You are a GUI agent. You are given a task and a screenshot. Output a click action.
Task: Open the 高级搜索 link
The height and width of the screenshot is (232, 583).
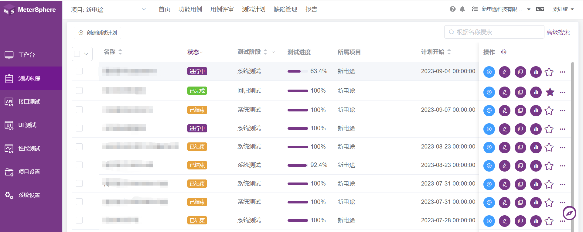coord(558,32)
